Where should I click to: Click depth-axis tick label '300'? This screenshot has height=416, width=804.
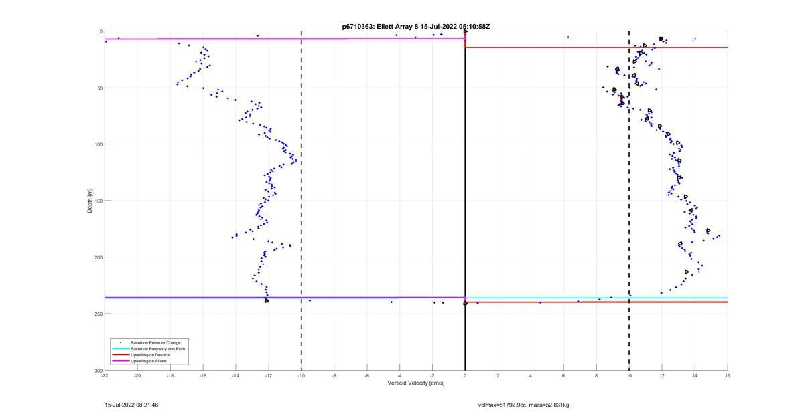98,370
